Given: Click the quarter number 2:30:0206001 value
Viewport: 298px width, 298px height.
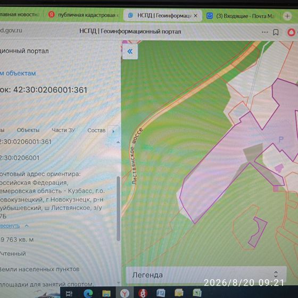Looking at the screenshot, I should click(20, 158).
